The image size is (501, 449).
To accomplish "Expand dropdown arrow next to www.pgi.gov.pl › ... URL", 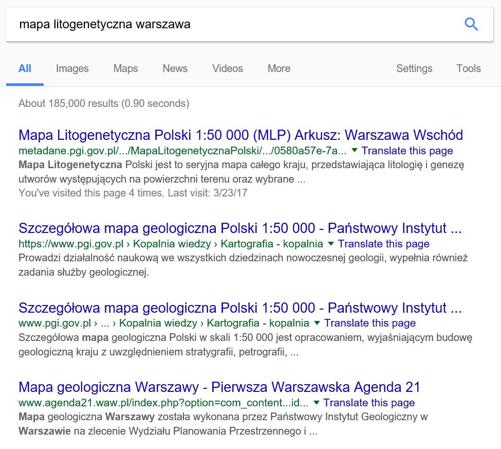I will click(x=317, y=323).
